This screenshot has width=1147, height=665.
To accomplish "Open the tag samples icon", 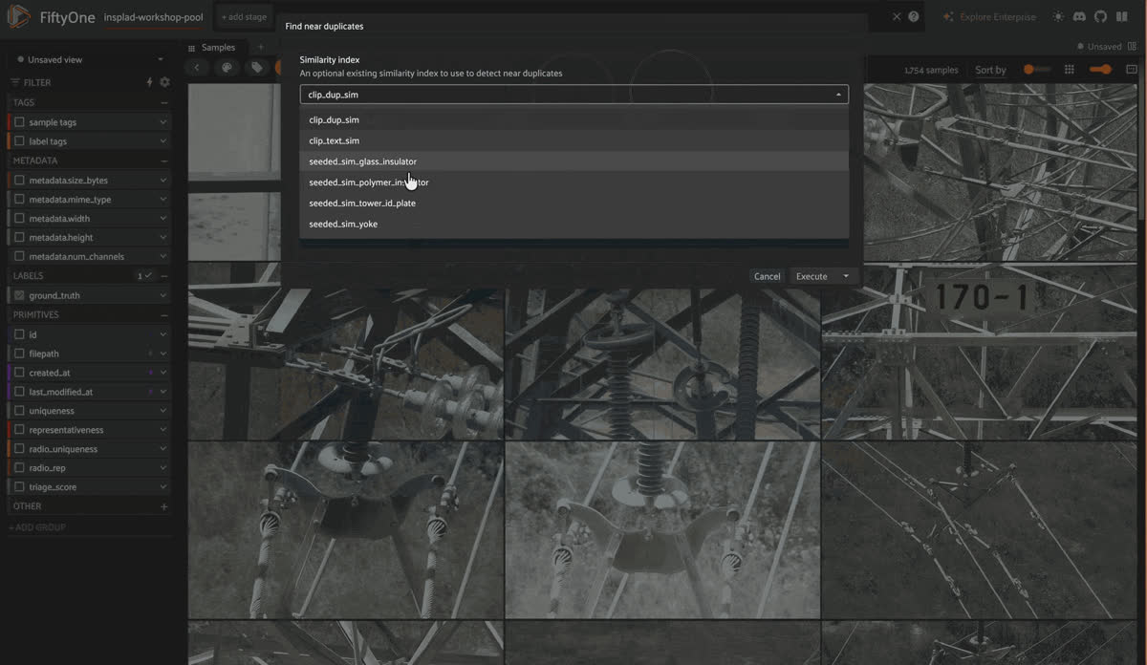I will click(x=256, y=67).
